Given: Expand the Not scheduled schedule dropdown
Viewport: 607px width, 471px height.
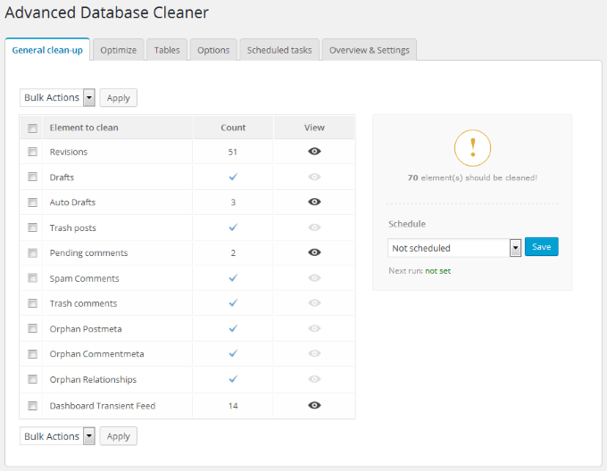Looking at the screenshot, I should [454, 247].
